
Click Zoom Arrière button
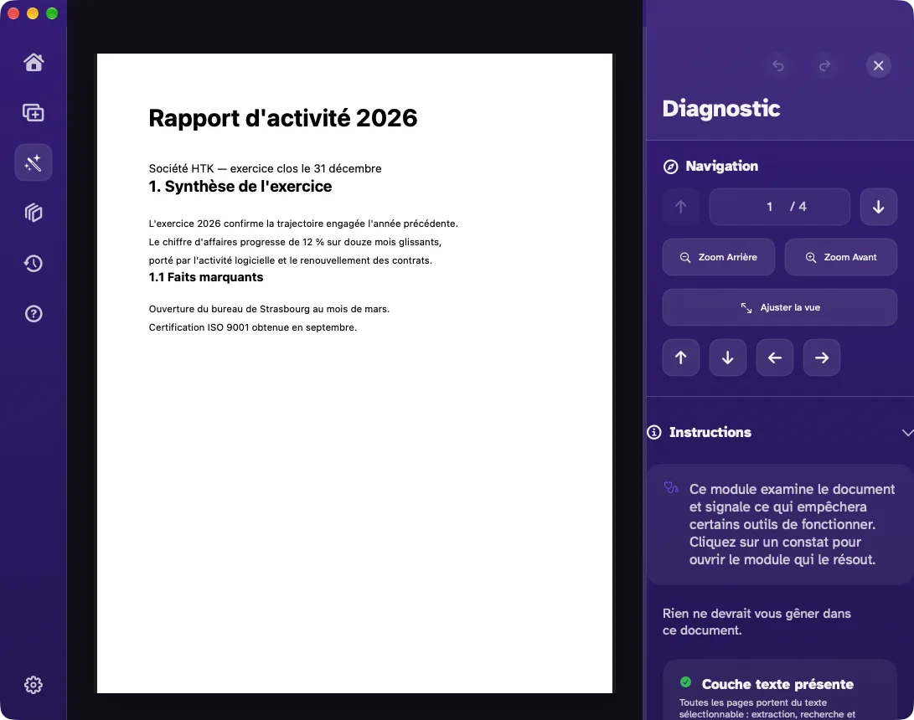coord(719,257)
